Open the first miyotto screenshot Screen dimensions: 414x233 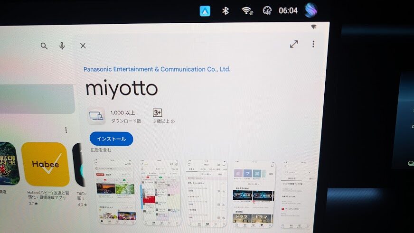pyautogui.click(x=114, y=191)
